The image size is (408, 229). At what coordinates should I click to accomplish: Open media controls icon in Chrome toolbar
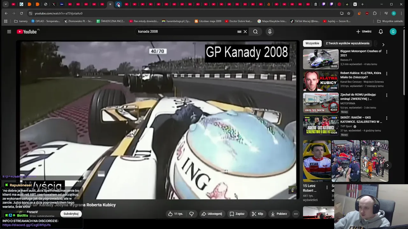pos(386,13)
